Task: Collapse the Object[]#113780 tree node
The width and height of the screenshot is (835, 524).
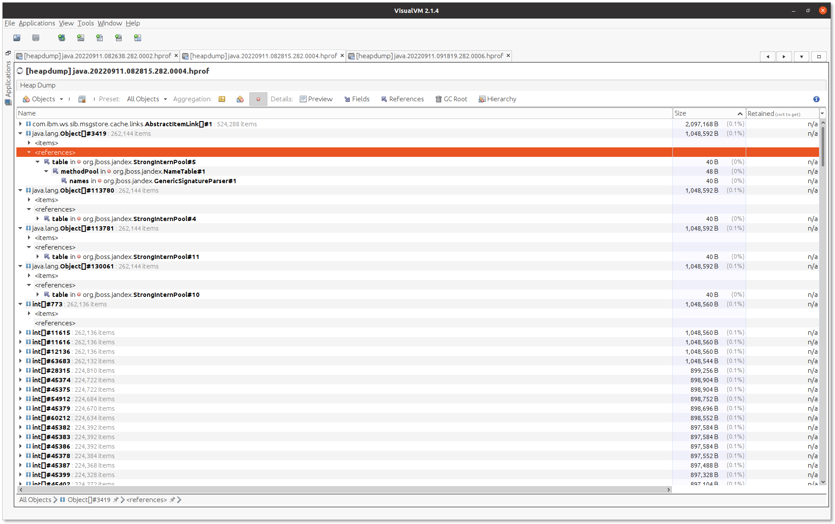Action: (20, 190)
